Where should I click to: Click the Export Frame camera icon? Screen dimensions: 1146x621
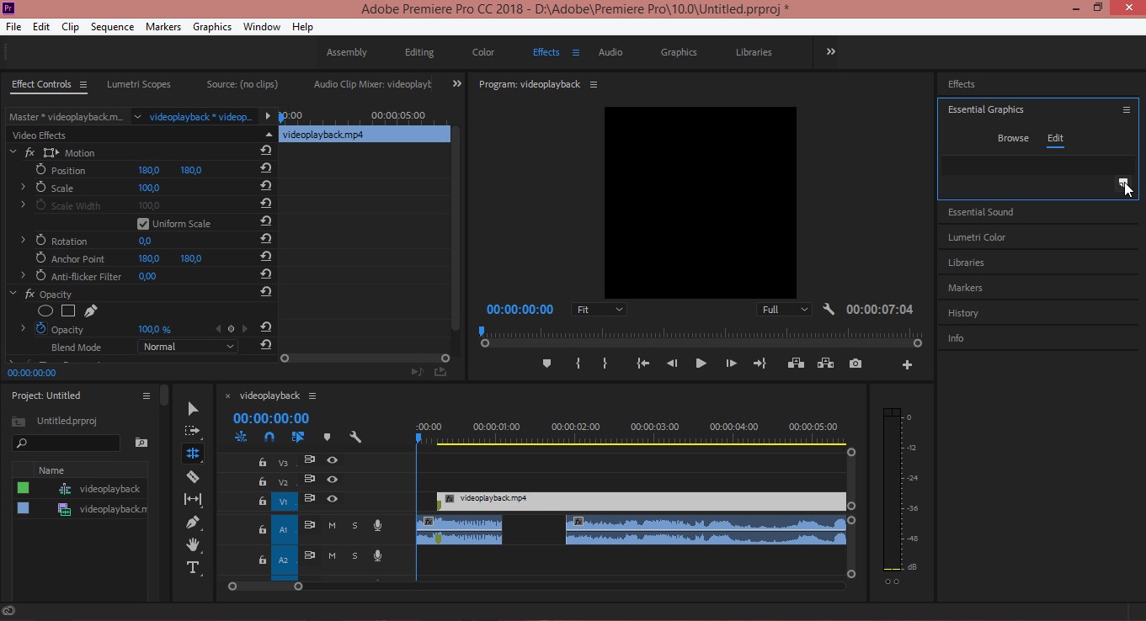click(856, 364)
